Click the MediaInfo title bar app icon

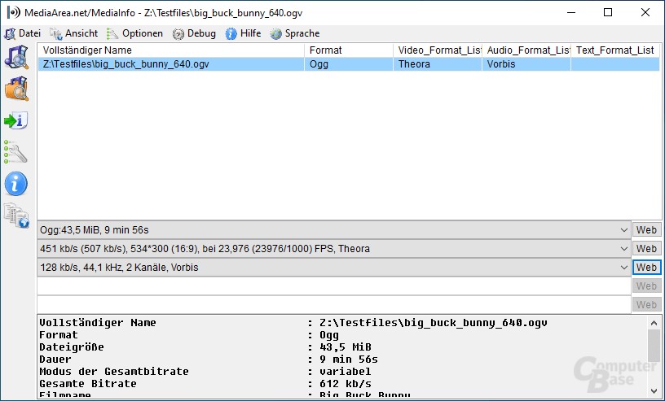pos(14,12)
